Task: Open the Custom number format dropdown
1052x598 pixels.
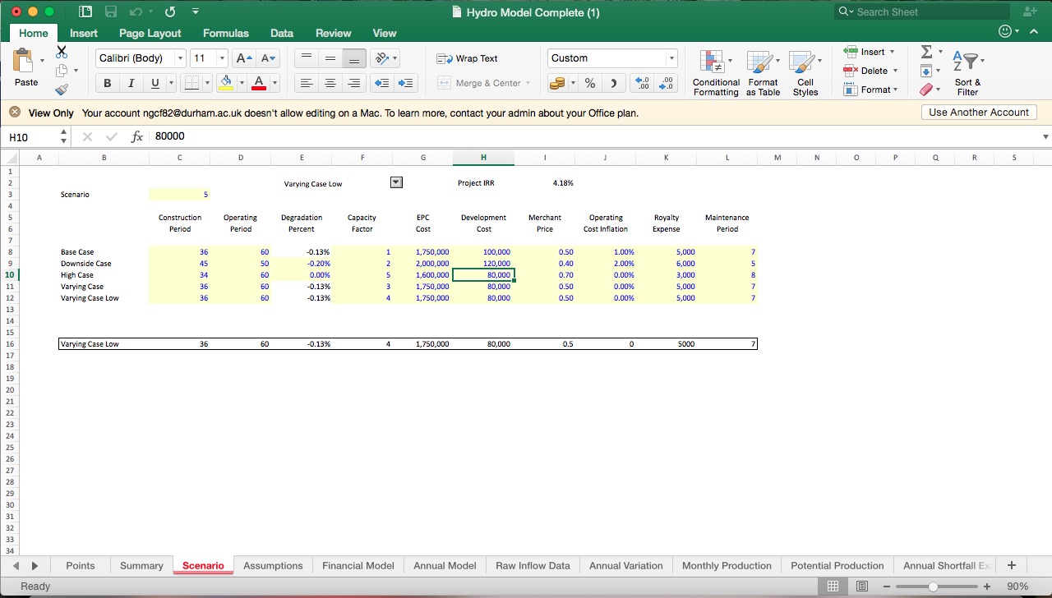Action: pos(671,57)
